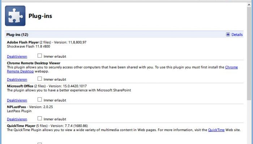Select the Adobe Flash Player plugin name
The image size is (253, 144).
pyautogui.click(x=23, y=42)
